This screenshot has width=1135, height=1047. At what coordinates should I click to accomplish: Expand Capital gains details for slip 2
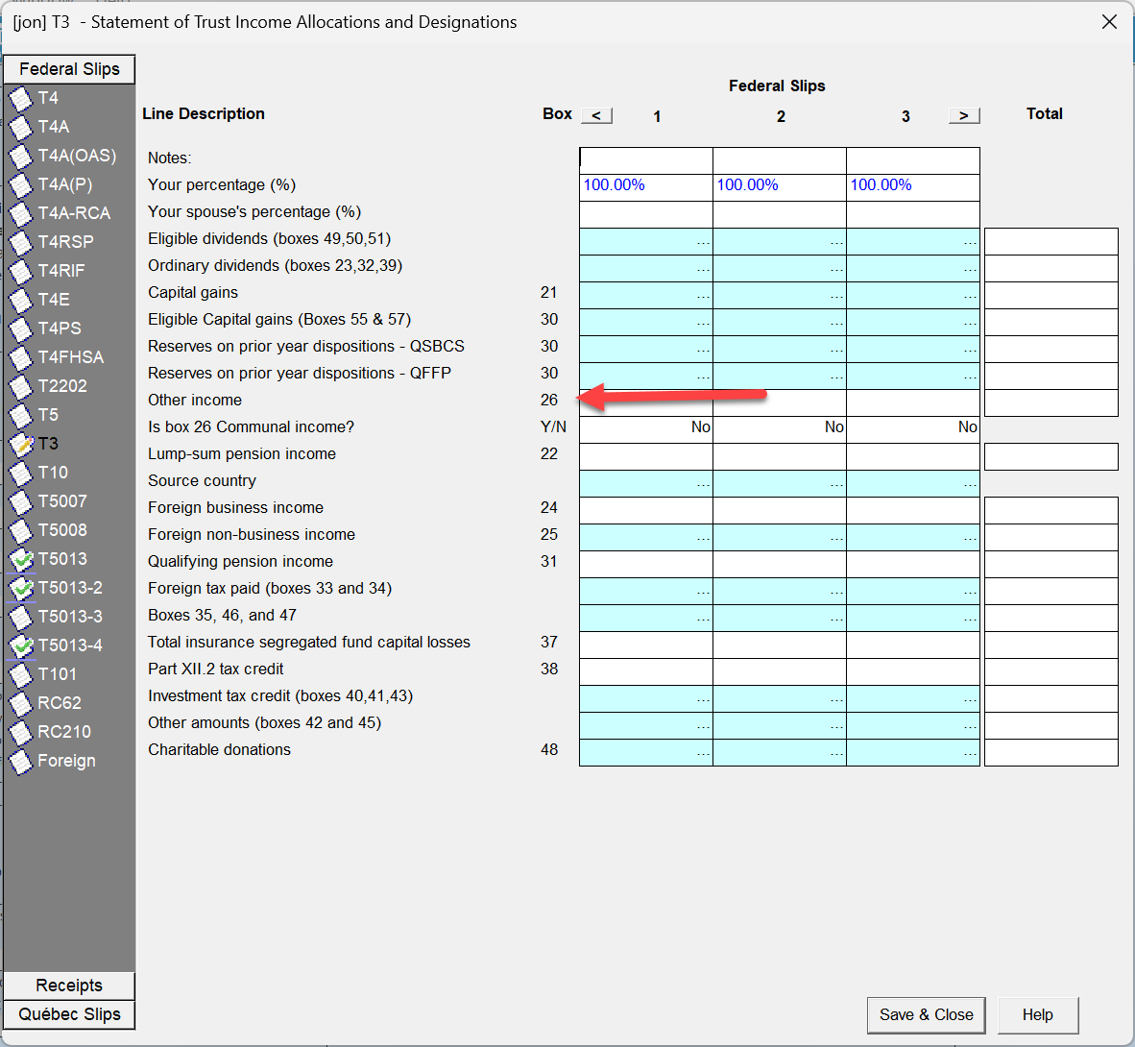click(x=836, y=295)
